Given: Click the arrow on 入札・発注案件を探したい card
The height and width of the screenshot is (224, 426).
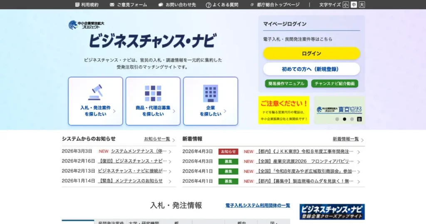Looking at the screenshot, I should 114,111.
